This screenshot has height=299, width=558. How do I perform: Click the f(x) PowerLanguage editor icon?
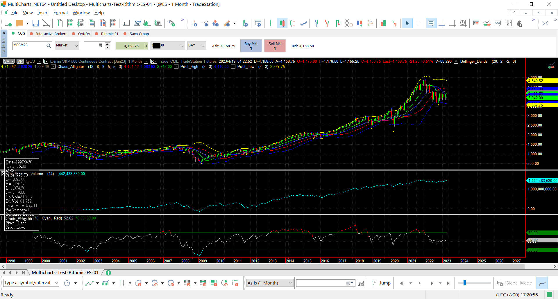137,23
